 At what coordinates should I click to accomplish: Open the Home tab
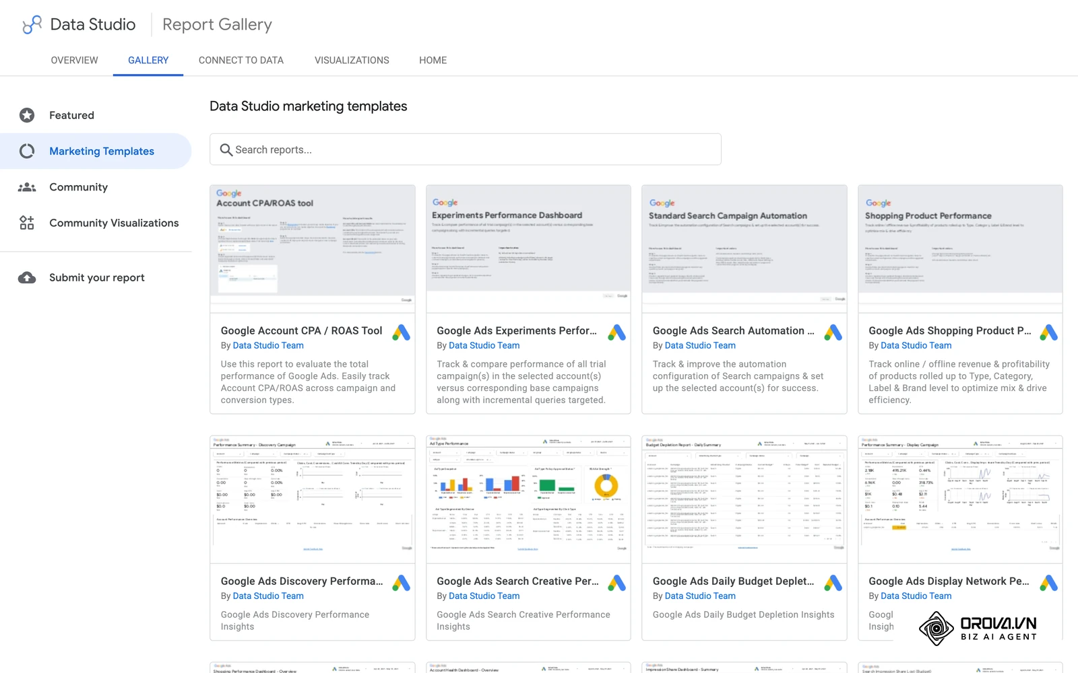tap(433, 60)
